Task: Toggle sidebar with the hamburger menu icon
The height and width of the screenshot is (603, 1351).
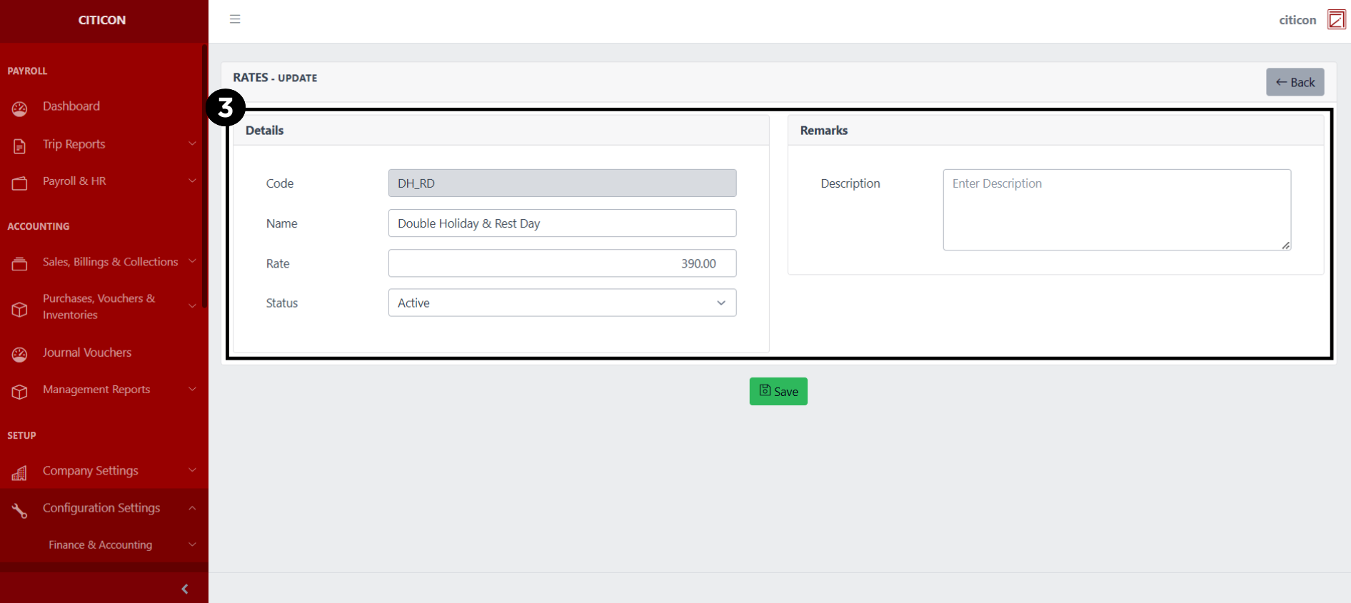Action: [235, 19]
